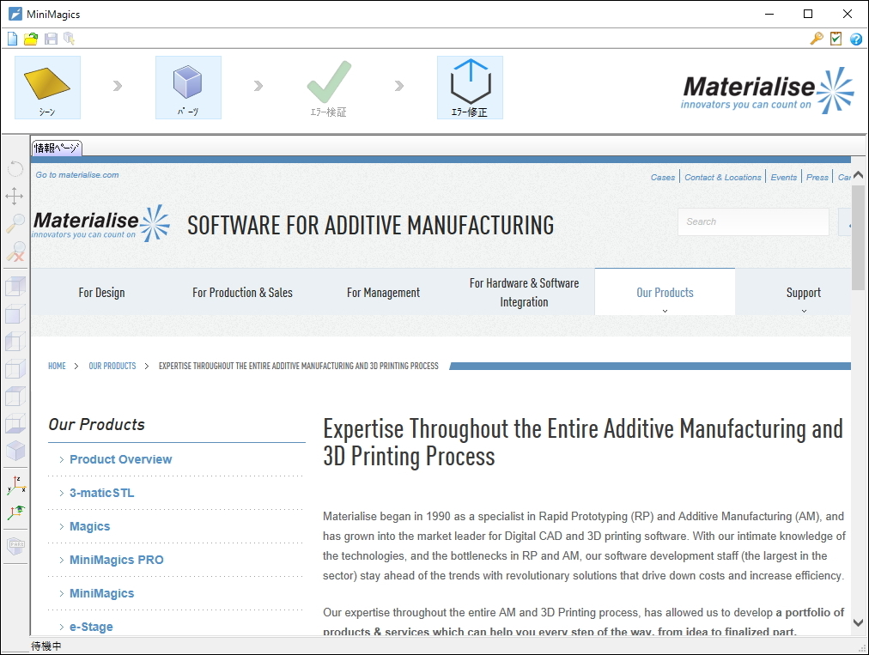Click the scrollbar up arrow
The height and width of the screenshot is (655, 869).
tap(859, 175)
